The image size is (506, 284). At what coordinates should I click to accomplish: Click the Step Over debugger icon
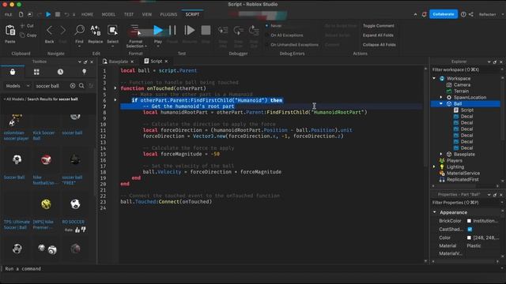239,31
